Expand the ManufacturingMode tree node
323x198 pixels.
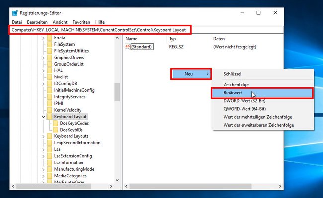pos(43,170)
